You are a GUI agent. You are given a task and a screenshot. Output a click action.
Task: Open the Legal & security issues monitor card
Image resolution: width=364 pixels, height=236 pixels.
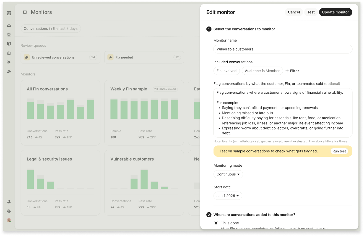pyautogui.click(x=60, y=183)
